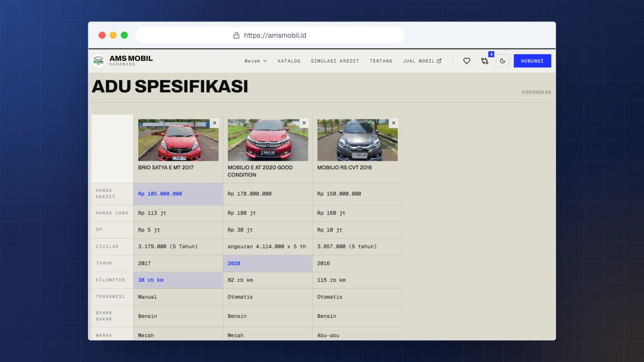This screenshot has height=362, width=644.
Task: Toggle dark mode with the moon icon
Action: [x=502, y=61]
